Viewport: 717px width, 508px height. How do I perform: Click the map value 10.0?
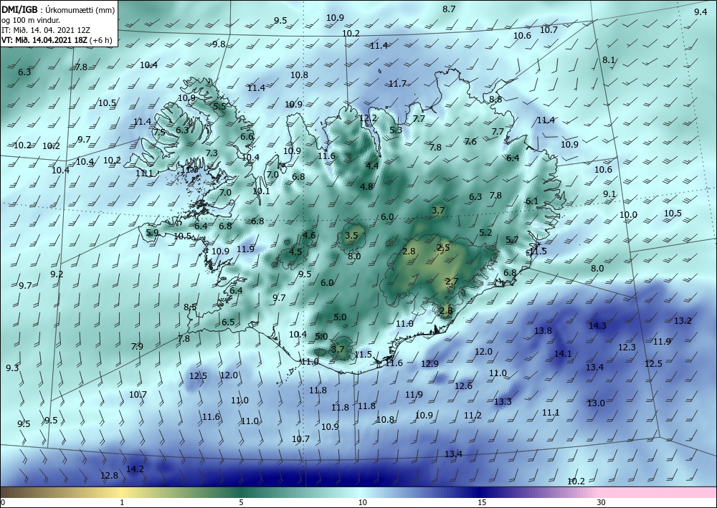[x=628, y=215]
